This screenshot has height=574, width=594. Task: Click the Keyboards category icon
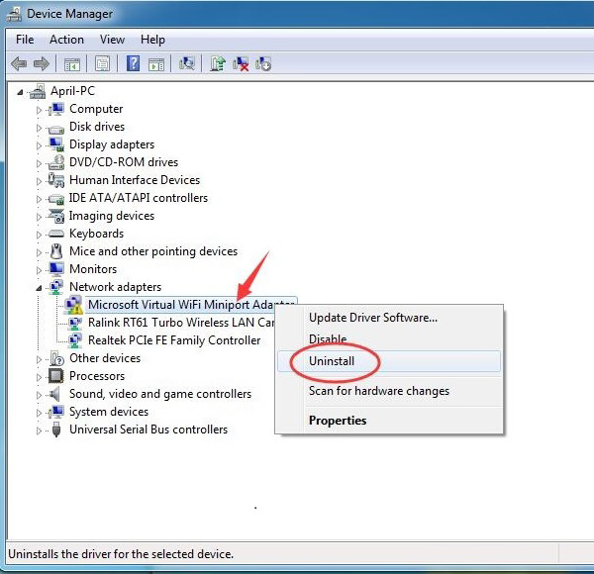click(56, 234)
